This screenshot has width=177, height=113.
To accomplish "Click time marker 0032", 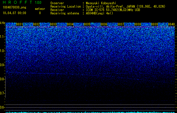I will [36, 24].
